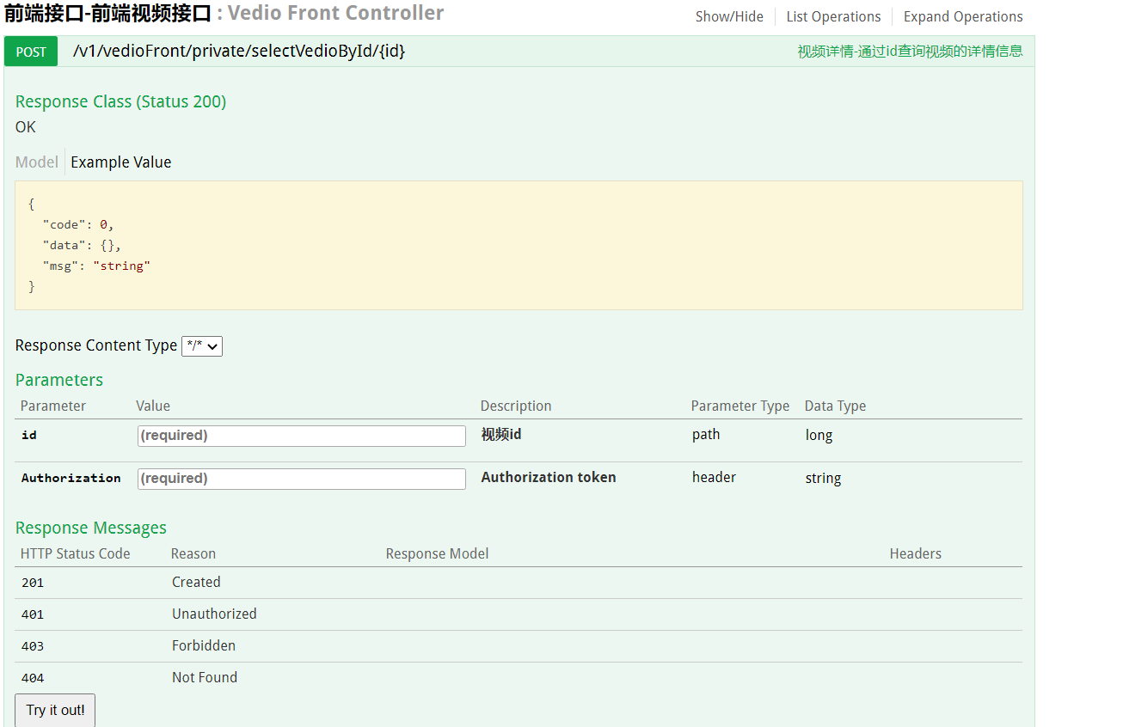Image resolution: width=1123 pixels, height=727 pixels.
Task: Click the Authorization token input field
Action: click(x=302, y=479)
